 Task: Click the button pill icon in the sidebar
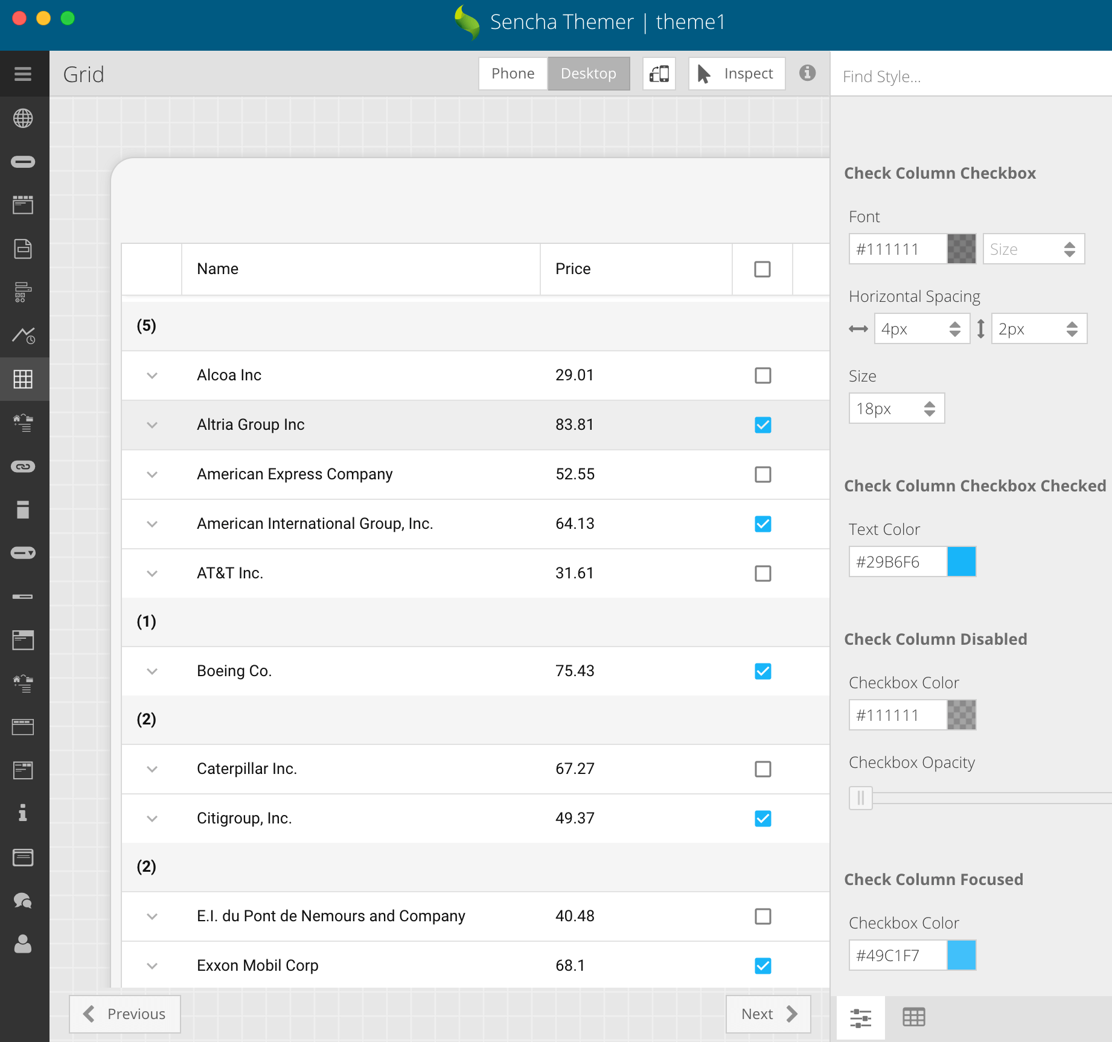[23, 162]
